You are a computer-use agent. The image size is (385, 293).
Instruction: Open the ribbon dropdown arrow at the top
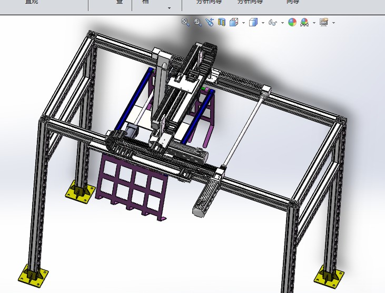point(169,8)
